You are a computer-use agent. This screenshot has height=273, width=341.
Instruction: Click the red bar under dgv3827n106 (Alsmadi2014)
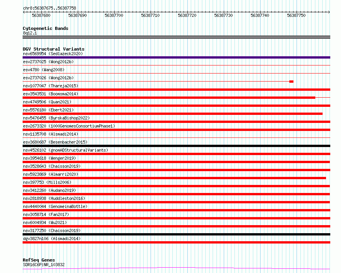[176, 242]
